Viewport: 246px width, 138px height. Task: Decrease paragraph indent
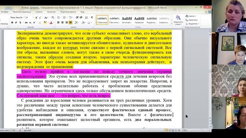[77, 18]
